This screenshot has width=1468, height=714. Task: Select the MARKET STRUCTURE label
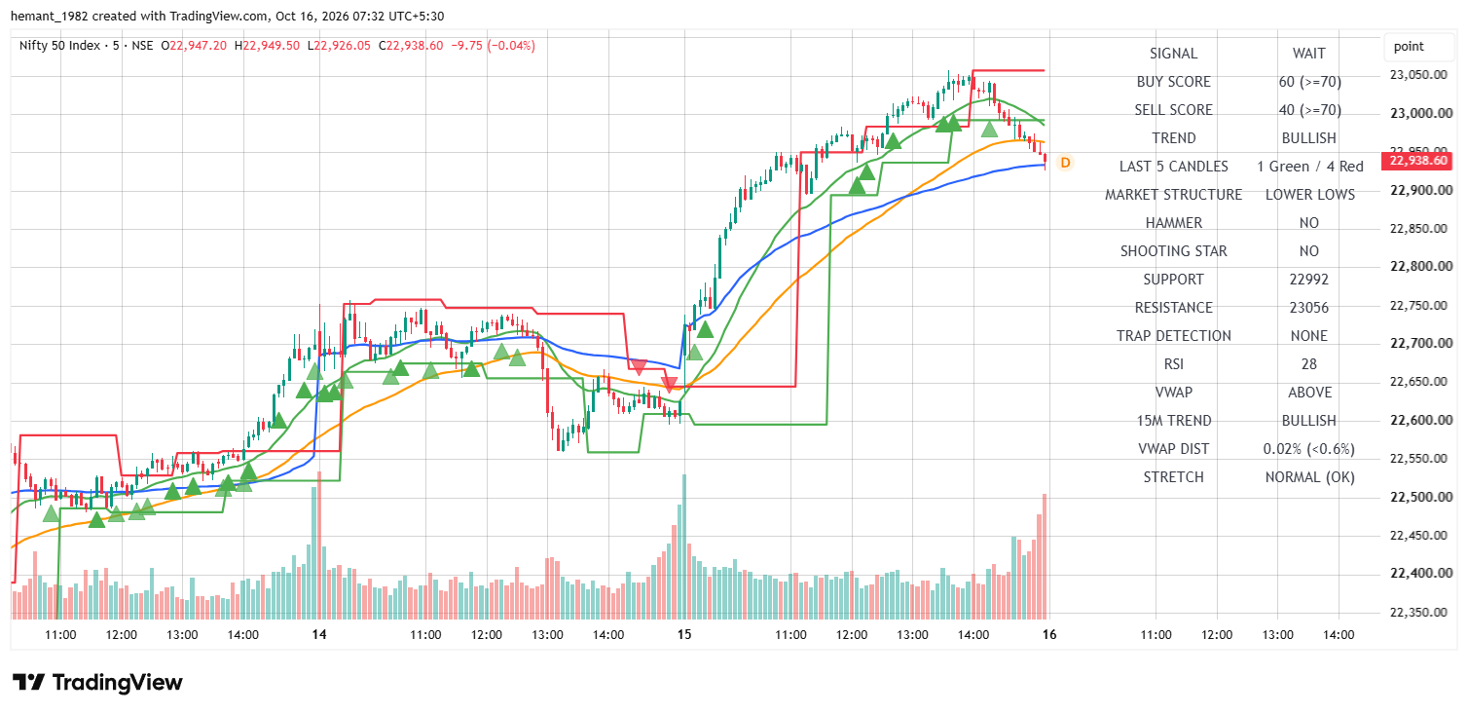[x=1173, y=195]
